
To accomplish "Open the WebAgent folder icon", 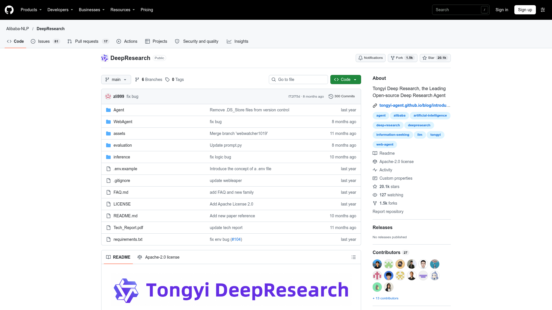I will [x=108, y=122].
